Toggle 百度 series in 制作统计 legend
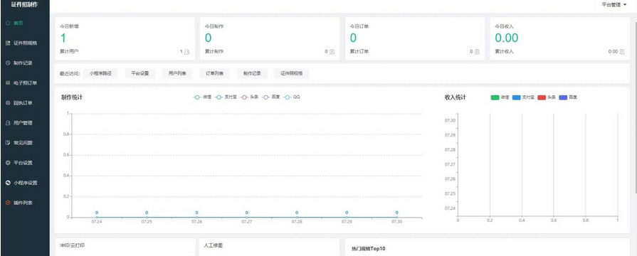The height and width of the screenshot is (256, 637). pyautogui.click(x=272, y=97)
